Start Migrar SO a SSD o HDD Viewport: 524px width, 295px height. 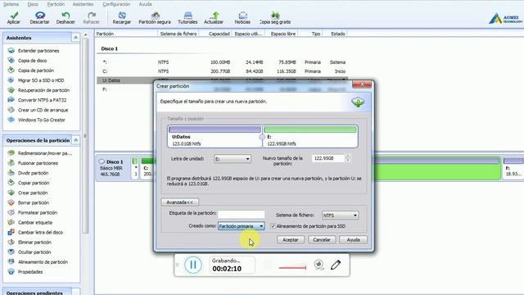pos(41,80)
